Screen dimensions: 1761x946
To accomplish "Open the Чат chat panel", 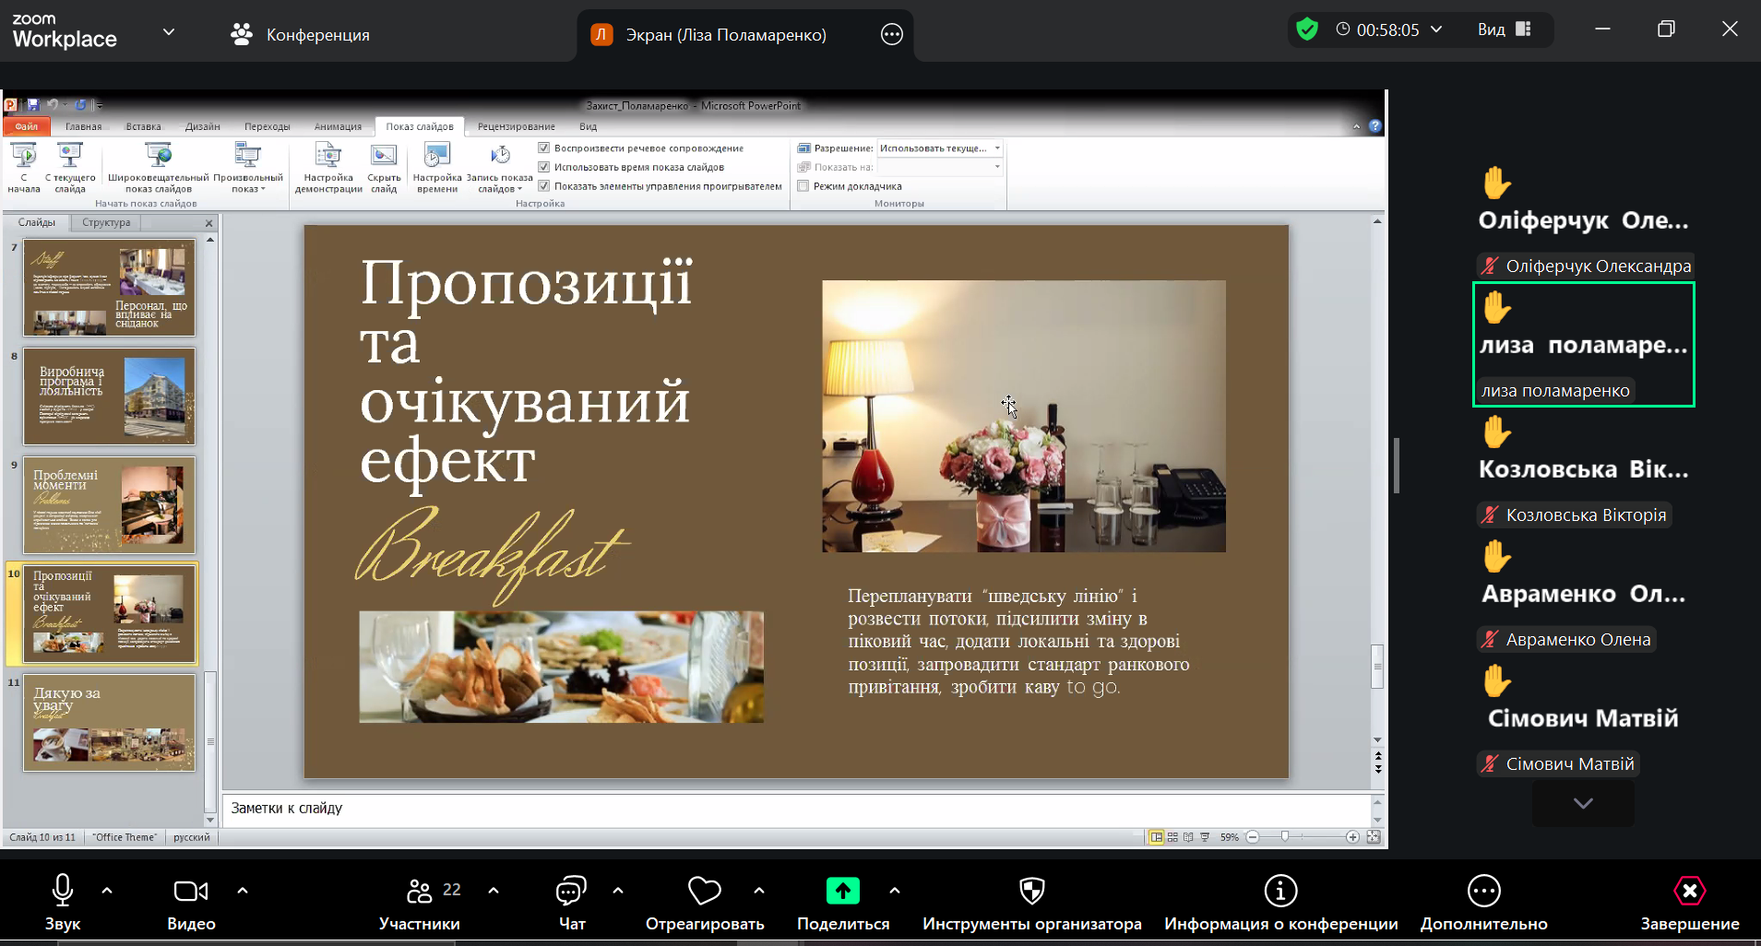I will pyautogui.click(x=571, y=891).
